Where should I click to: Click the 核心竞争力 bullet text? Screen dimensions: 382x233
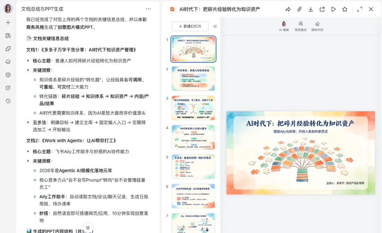tap(92, 184)
